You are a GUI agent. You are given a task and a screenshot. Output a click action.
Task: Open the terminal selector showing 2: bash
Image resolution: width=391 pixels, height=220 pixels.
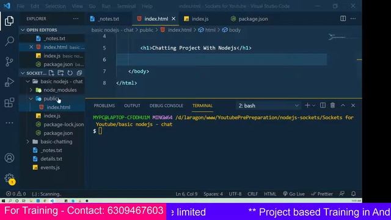pyautogui.click(x=268, y=106)
